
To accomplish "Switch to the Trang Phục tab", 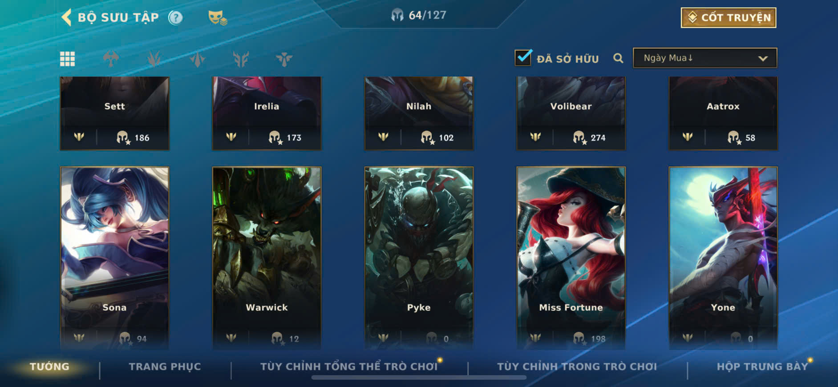I will (x=165, y=367).
